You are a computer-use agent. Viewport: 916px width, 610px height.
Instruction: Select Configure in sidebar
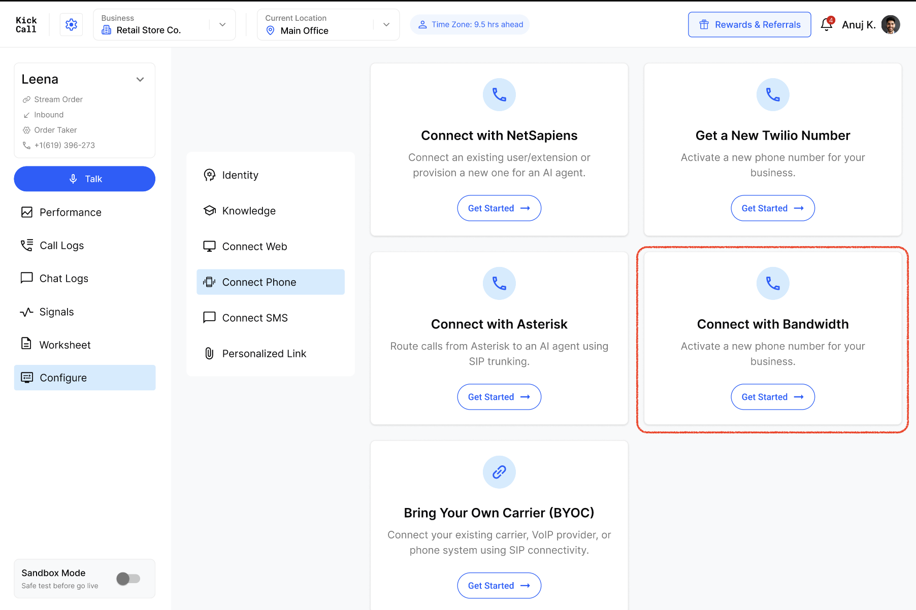(85, 378)
